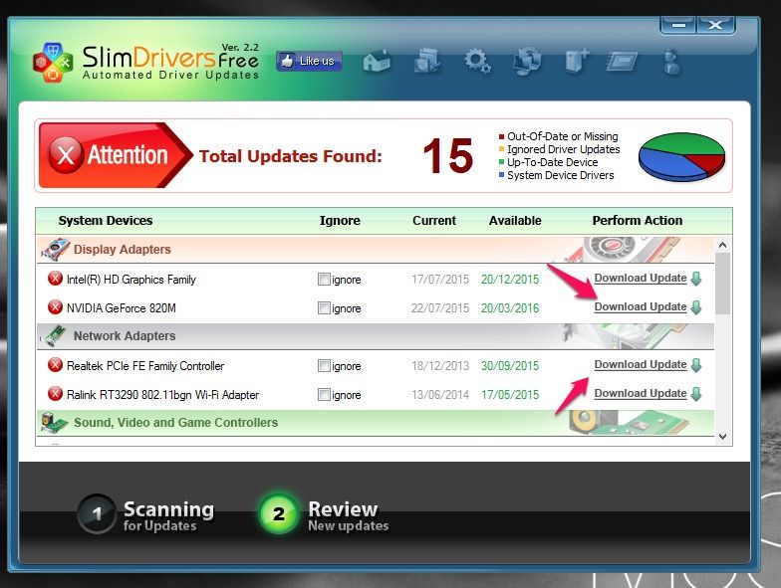
Task: Download Update for NVIDIA GeForce 820M
Action: point(641,306)
